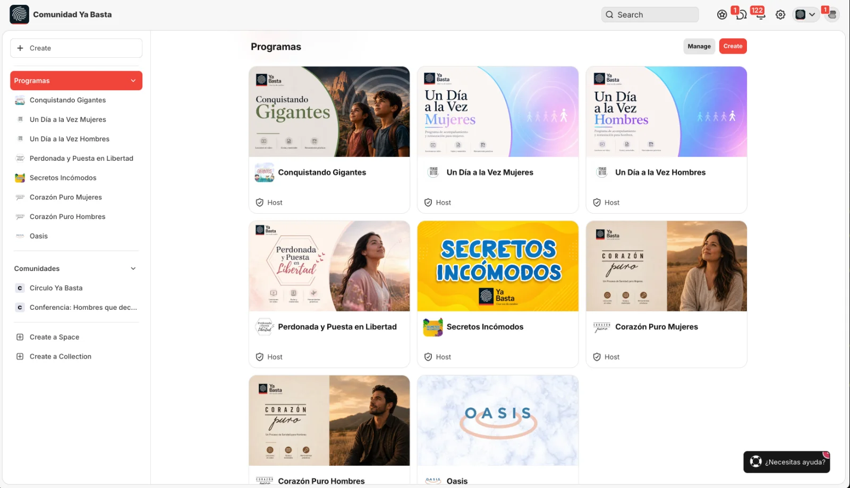Open the Secretos Incómodos yellow cover
Image resolution: width=850 pixels, height=488 pixels.
coord(498,266)
